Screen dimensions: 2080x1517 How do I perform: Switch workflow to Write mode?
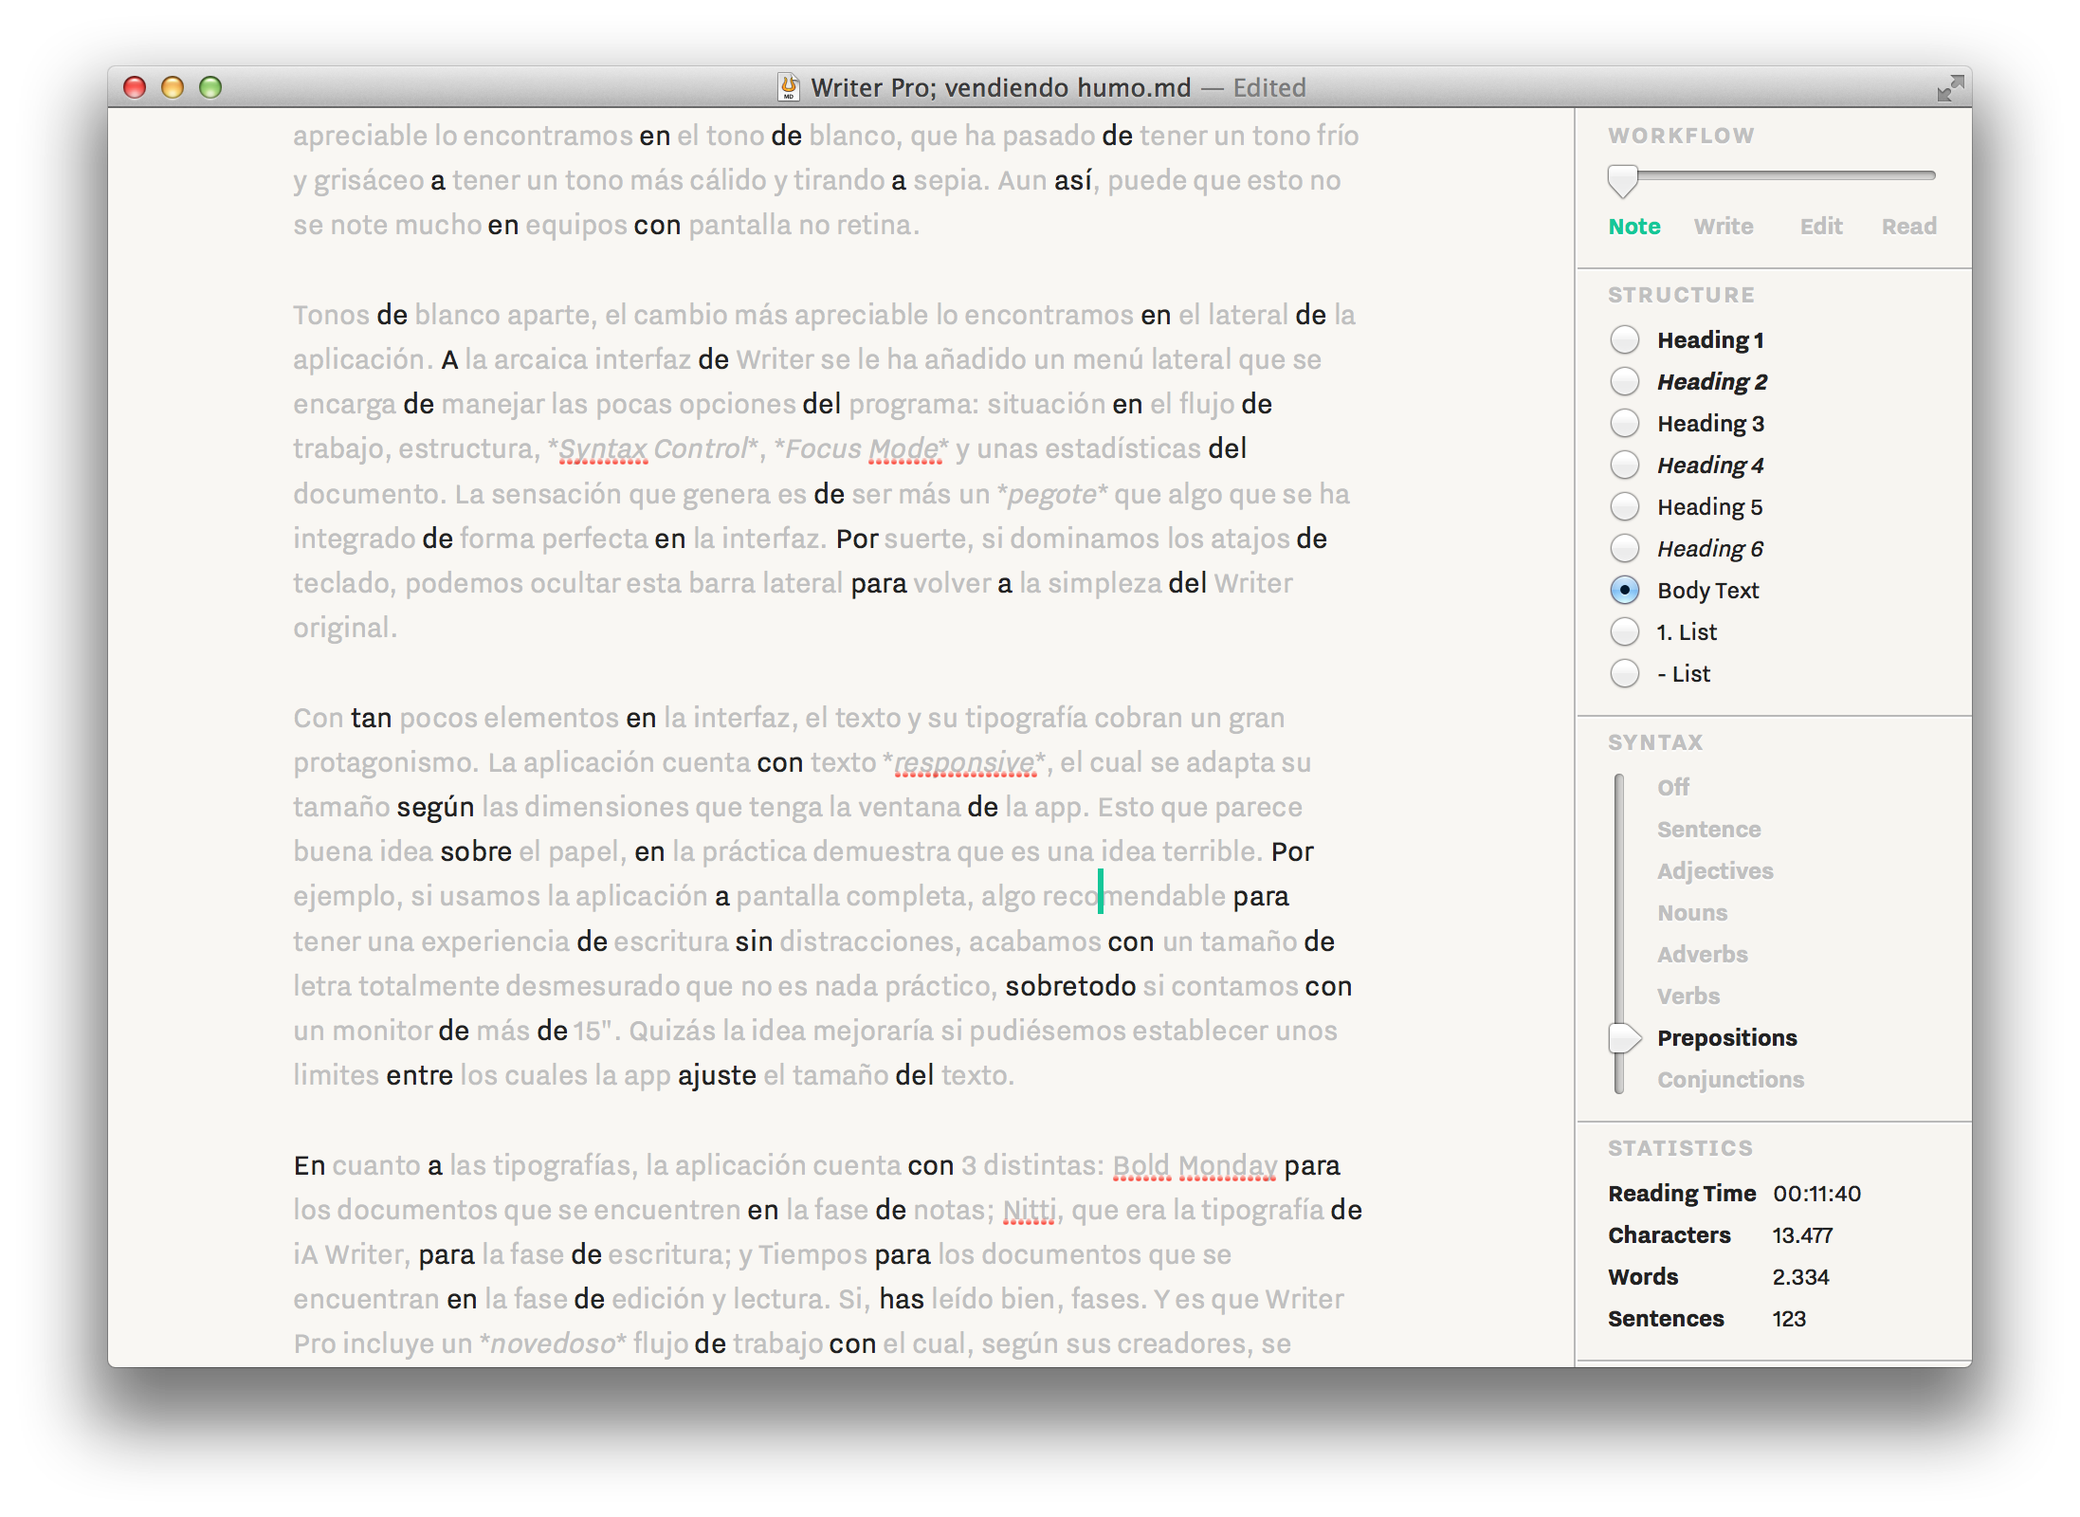1724,227
